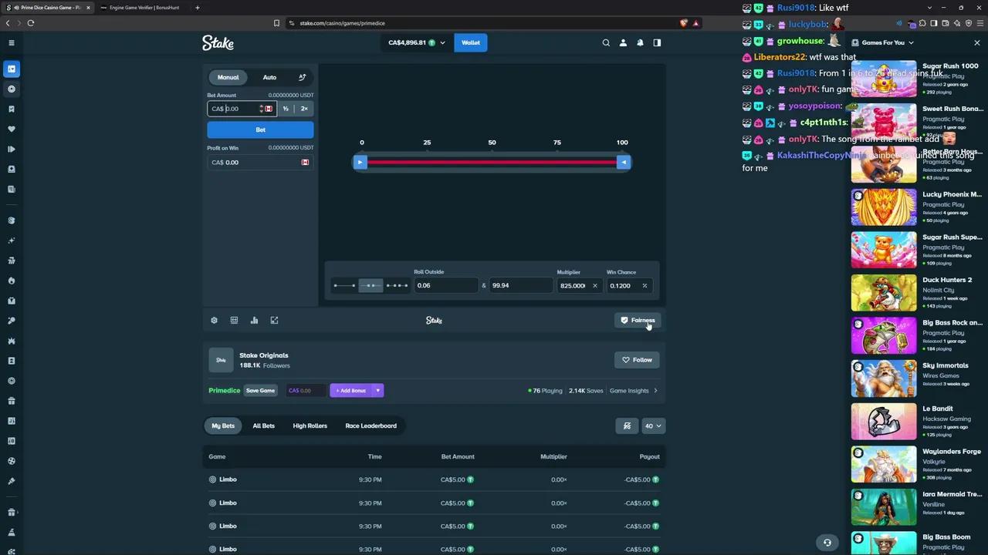Click the red dice range track
Screen dimensions: 988x555
click(x=492, y=162)
